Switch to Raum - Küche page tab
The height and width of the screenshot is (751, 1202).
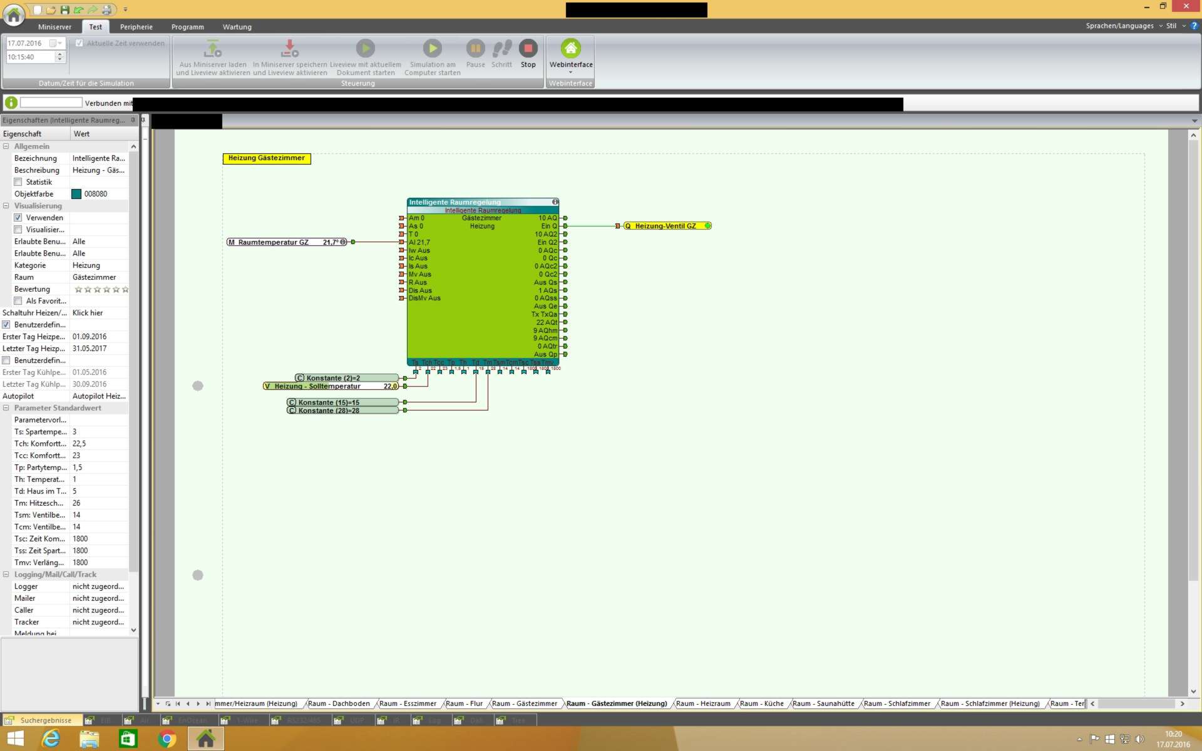761,704
